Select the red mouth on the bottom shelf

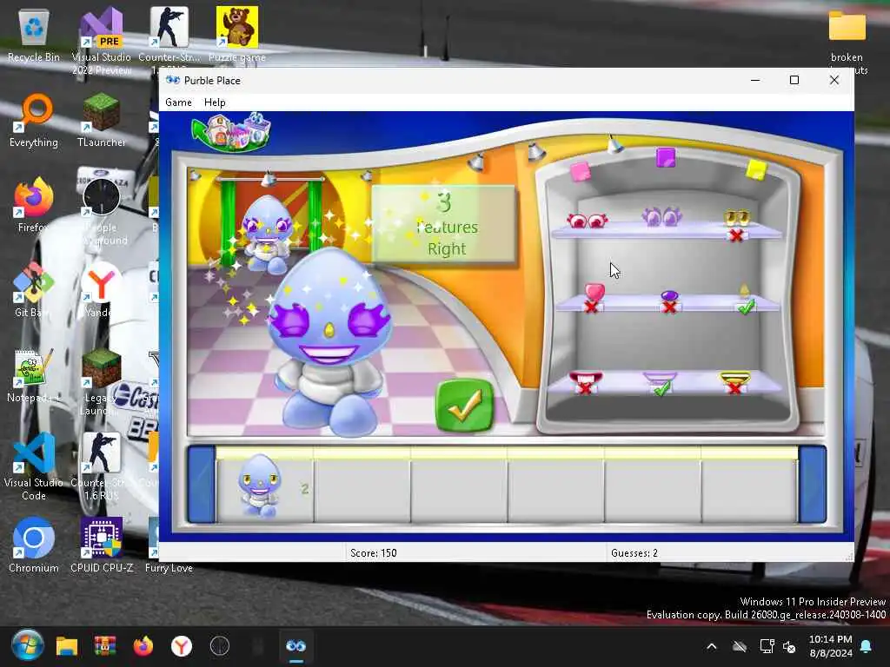point(586,379)
